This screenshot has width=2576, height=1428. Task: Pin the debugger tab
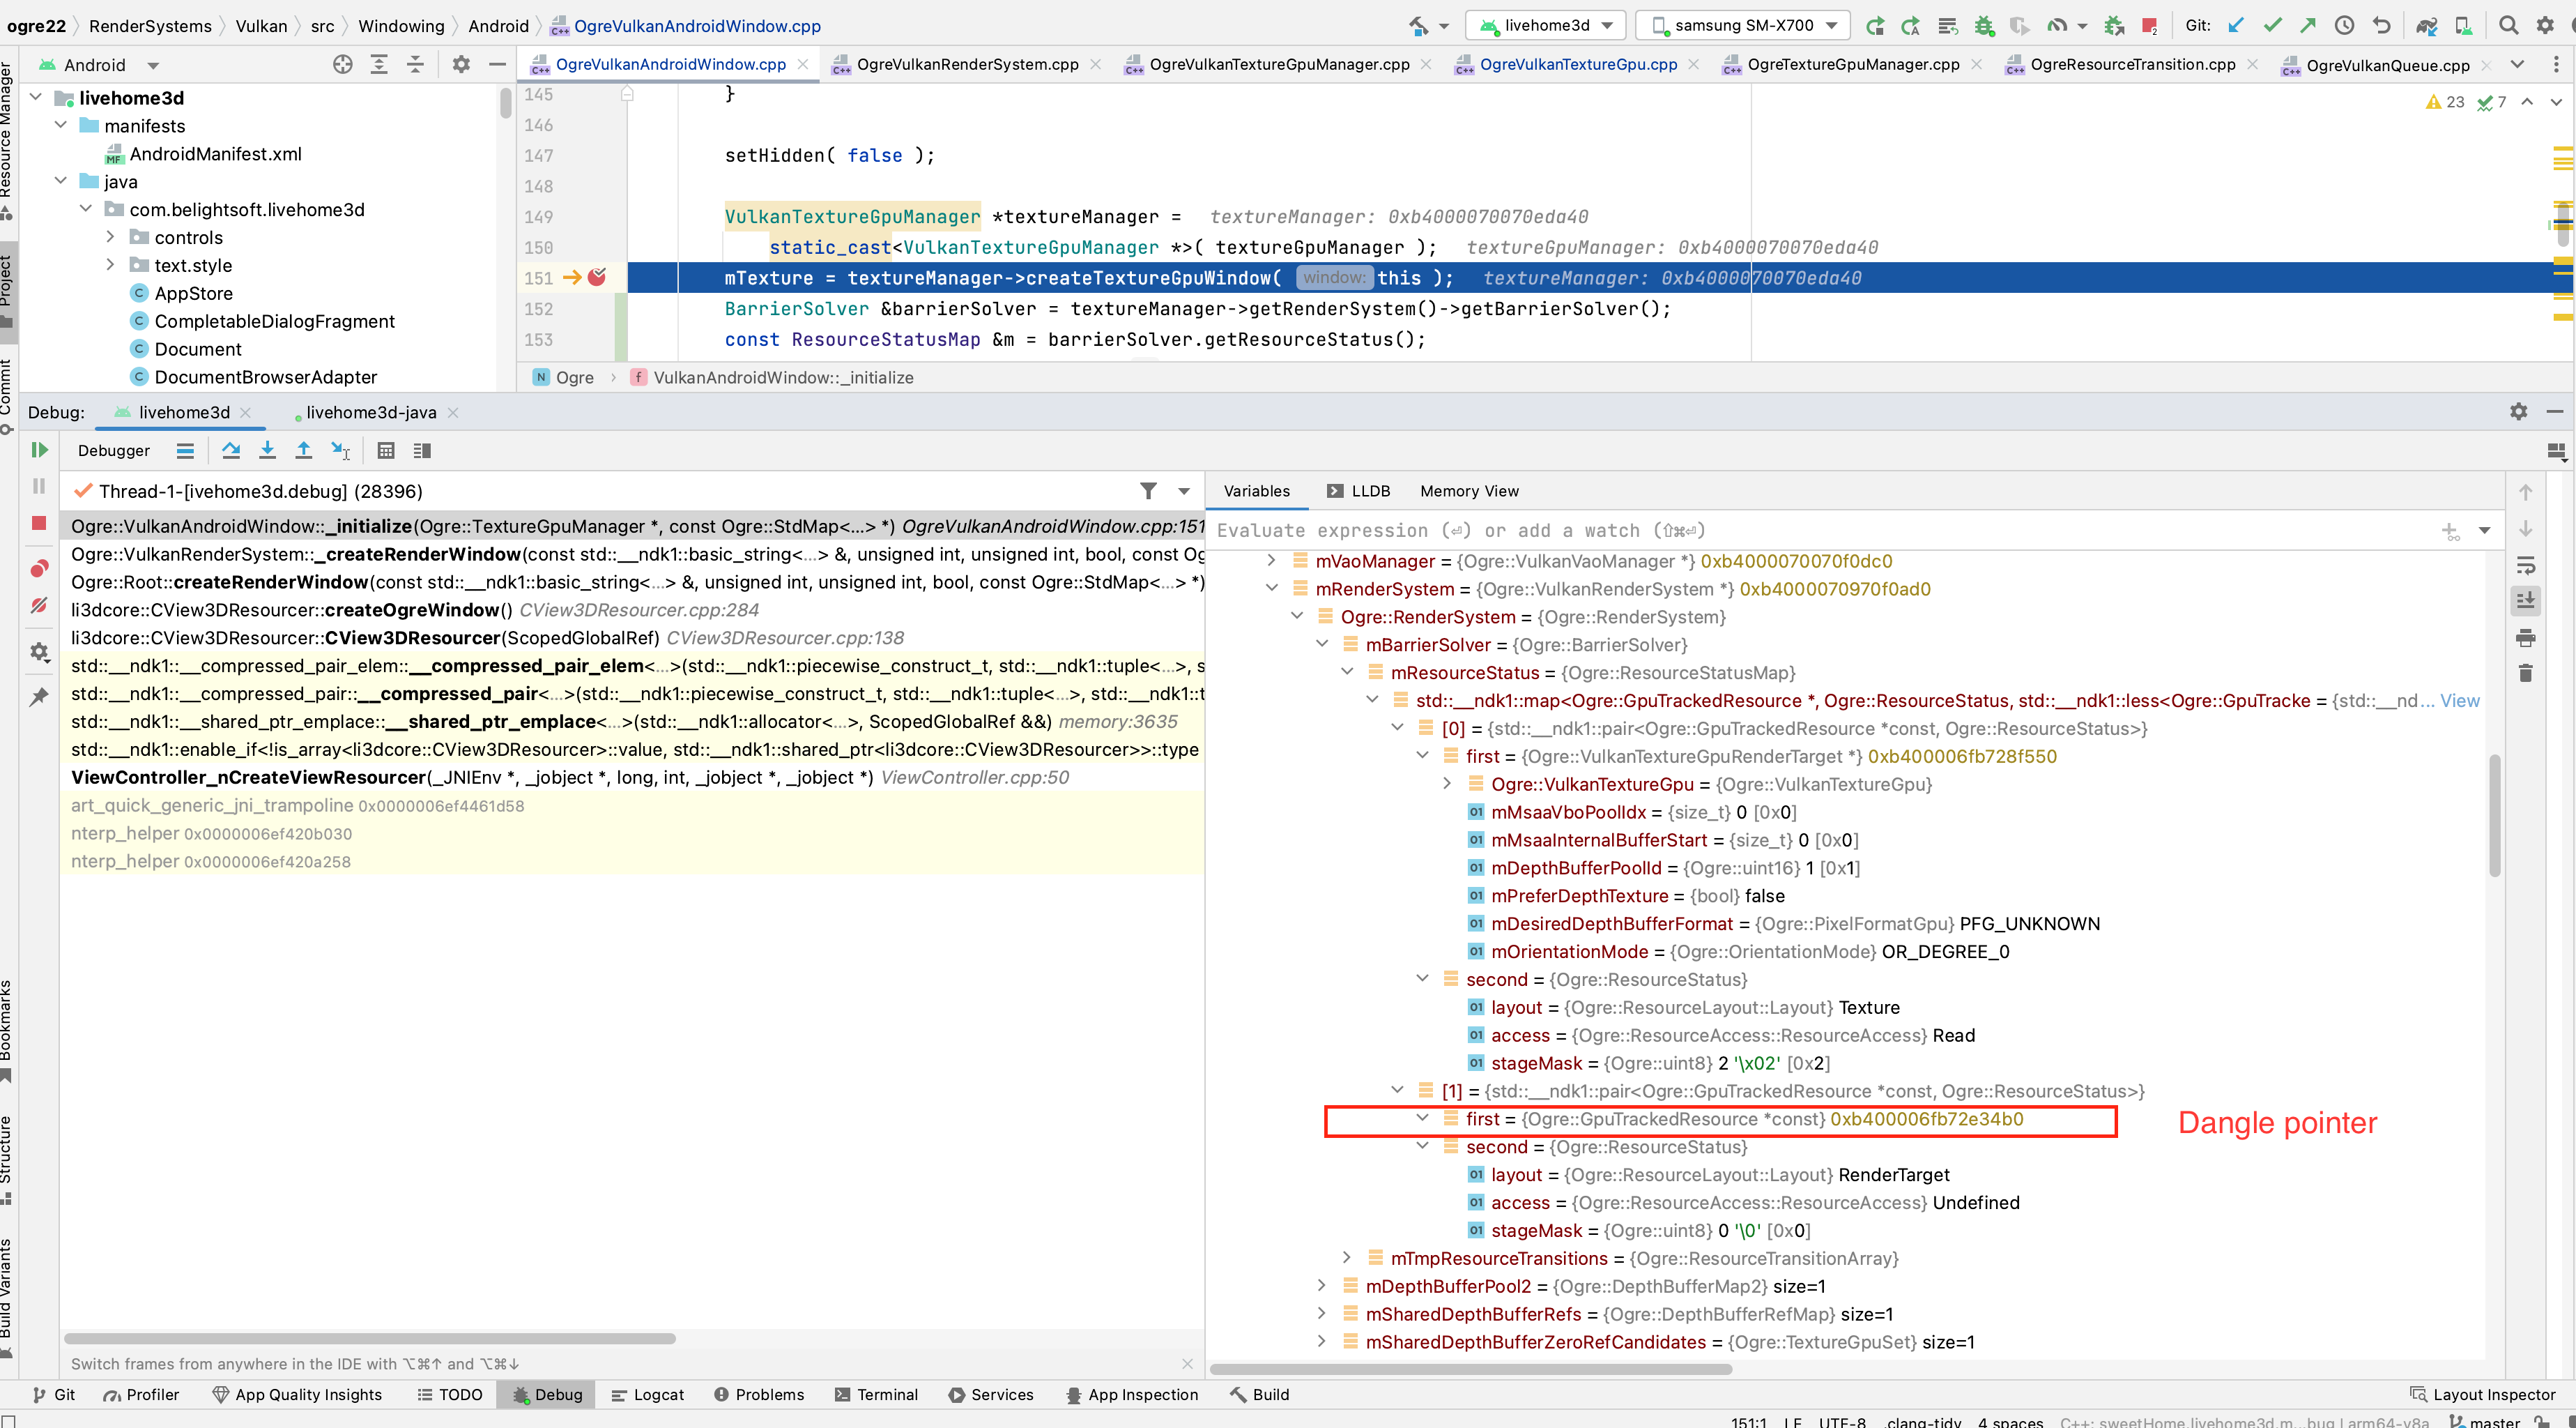(39, 697)
